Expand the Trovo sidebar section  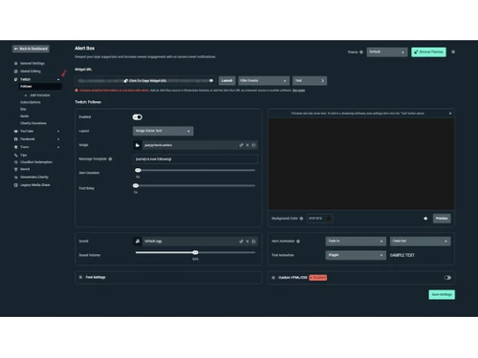click(x=58, y=147)
